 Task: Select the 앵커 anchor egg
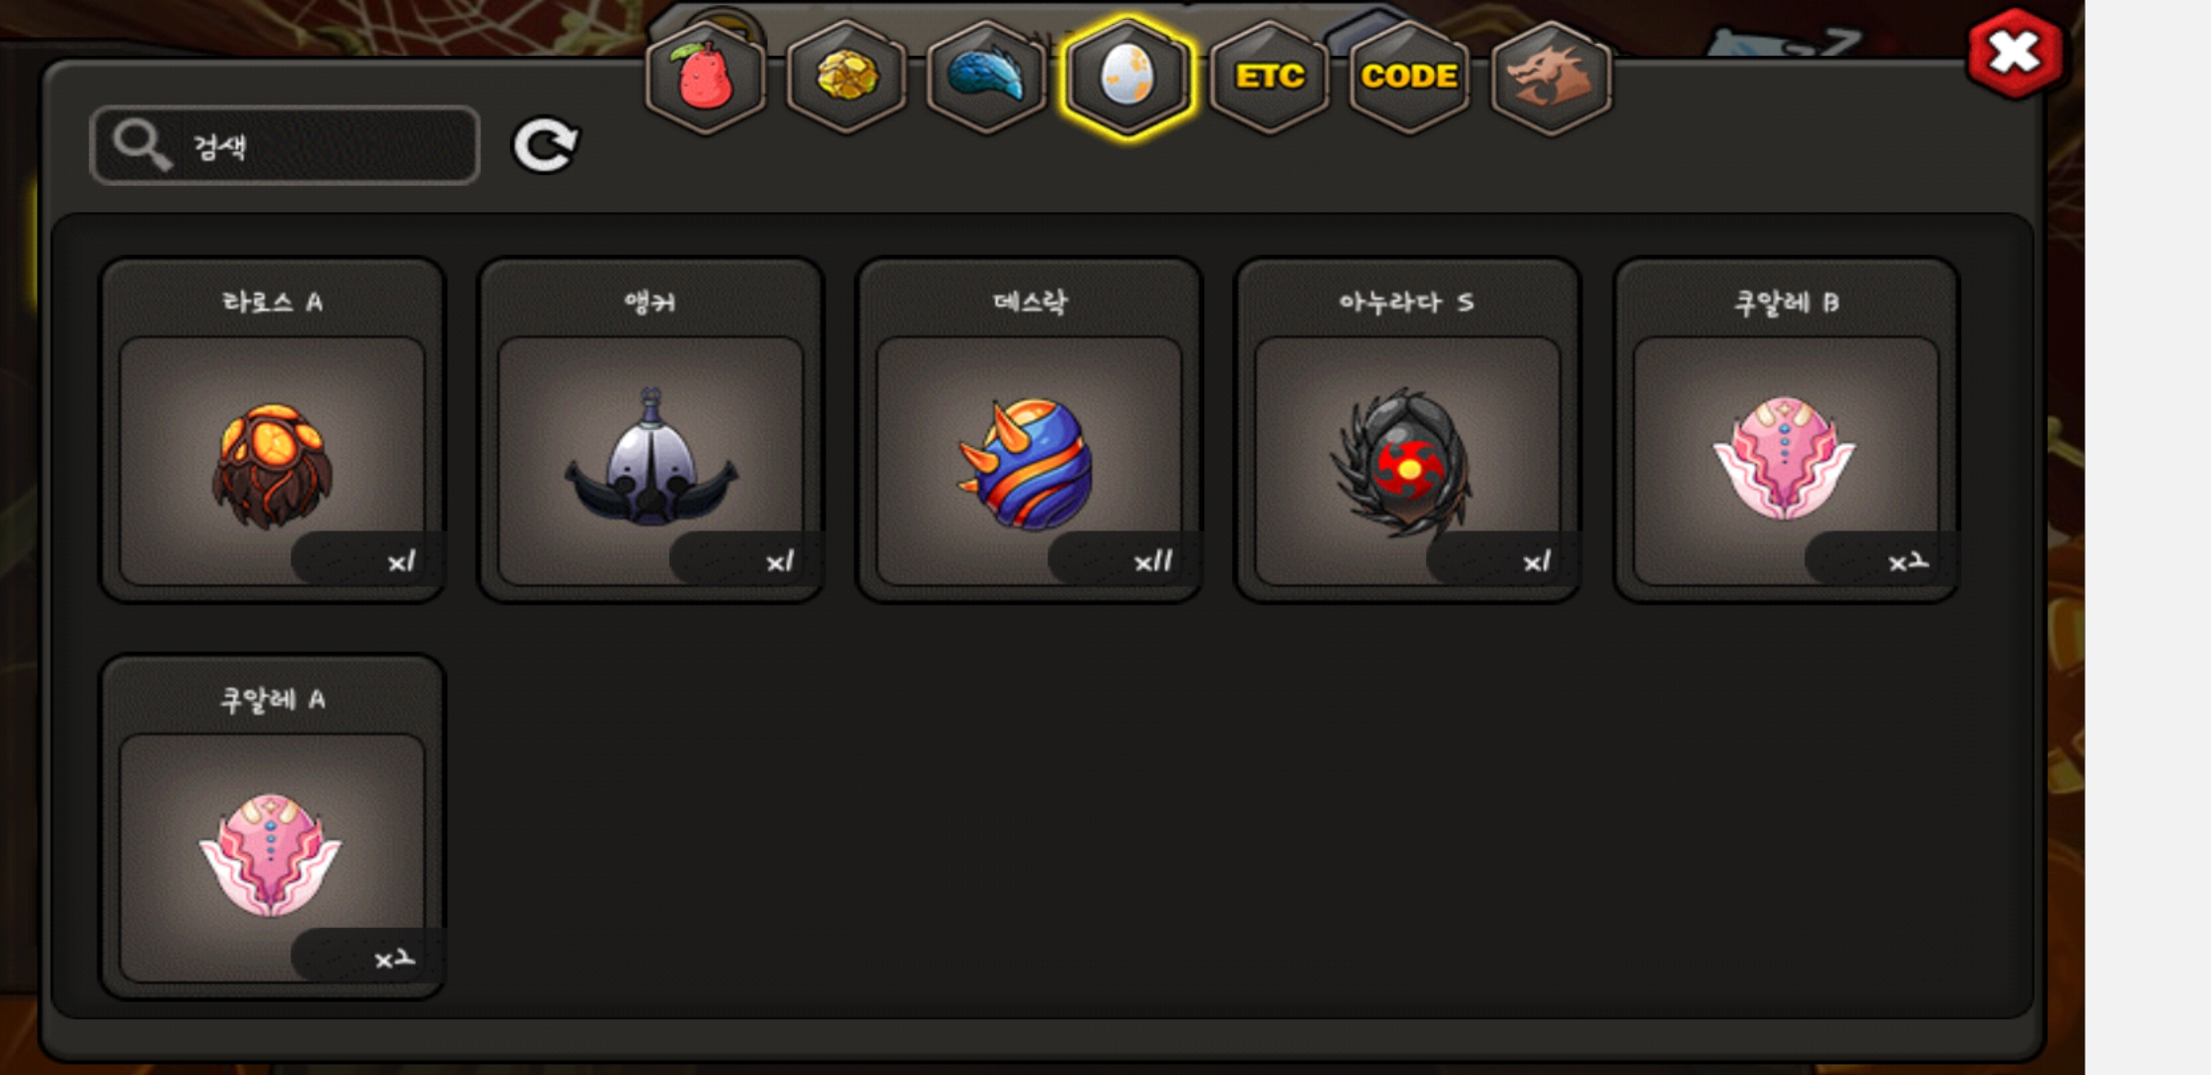[650, 430]
